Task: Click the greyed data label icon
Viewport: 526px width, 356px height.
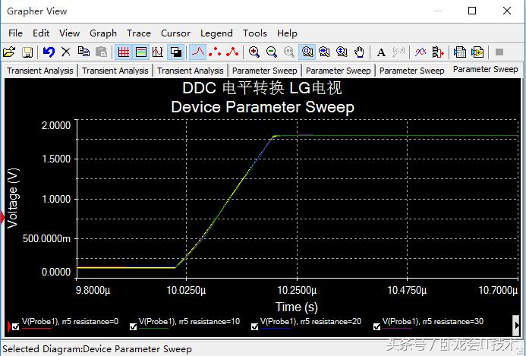Action: tap(398, 52)
